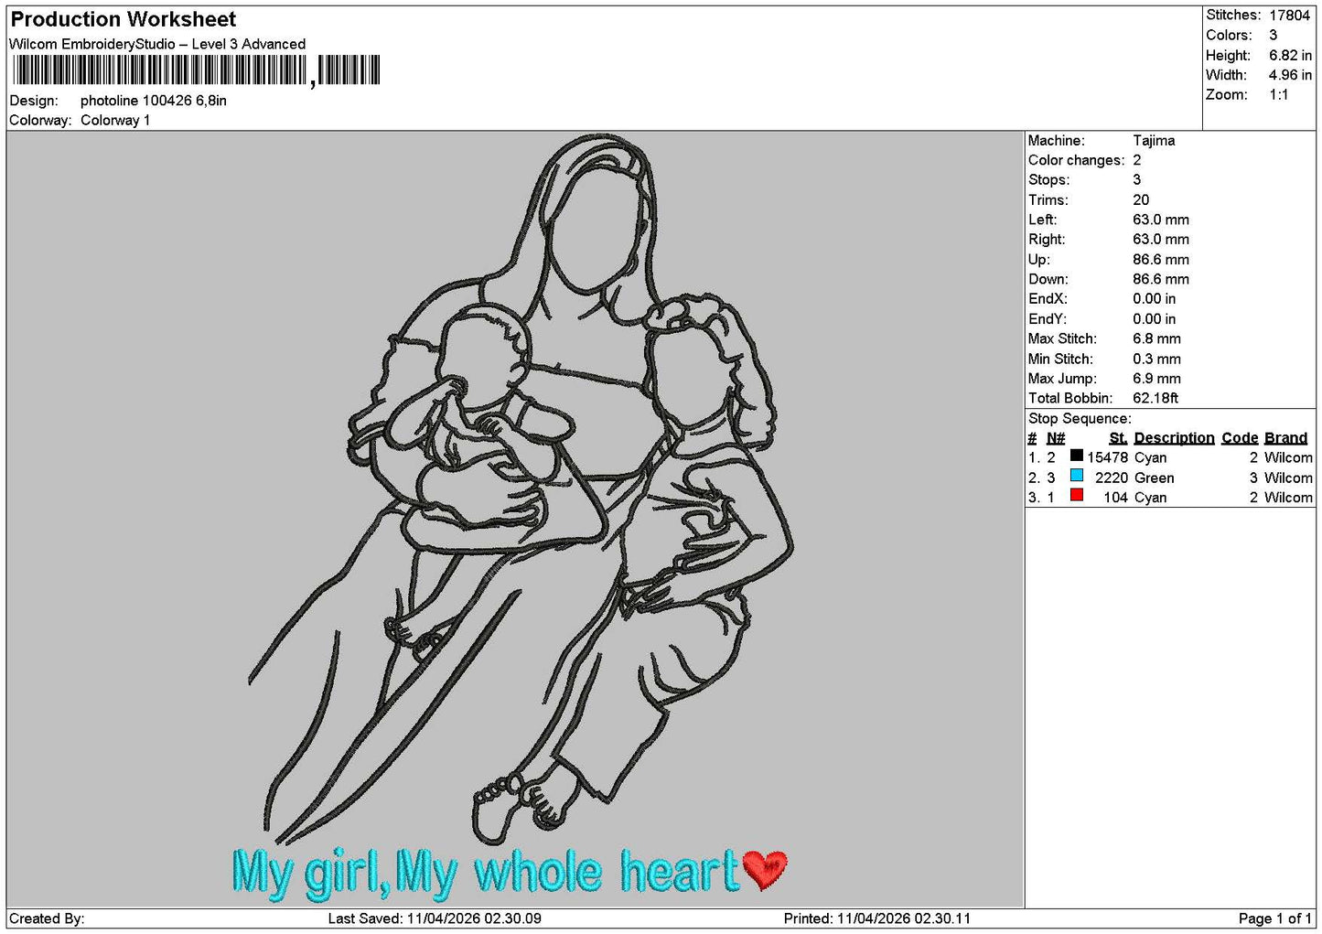Viewport: 1322px width, 934px height.
Task: Click the Production Worksheet title
Action: coord(124,19)
